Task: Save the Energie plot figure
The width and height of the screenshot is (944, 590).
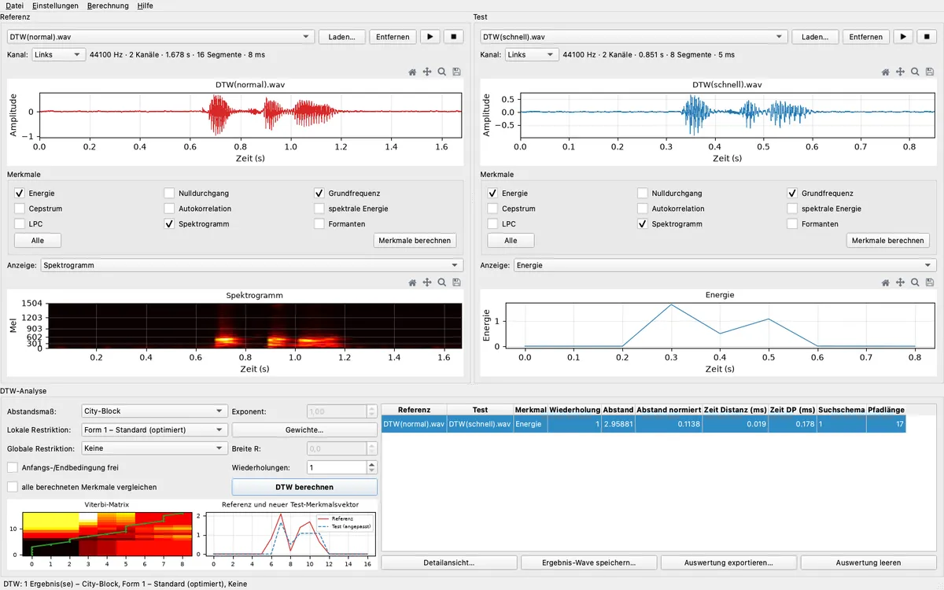Action: 931,282
